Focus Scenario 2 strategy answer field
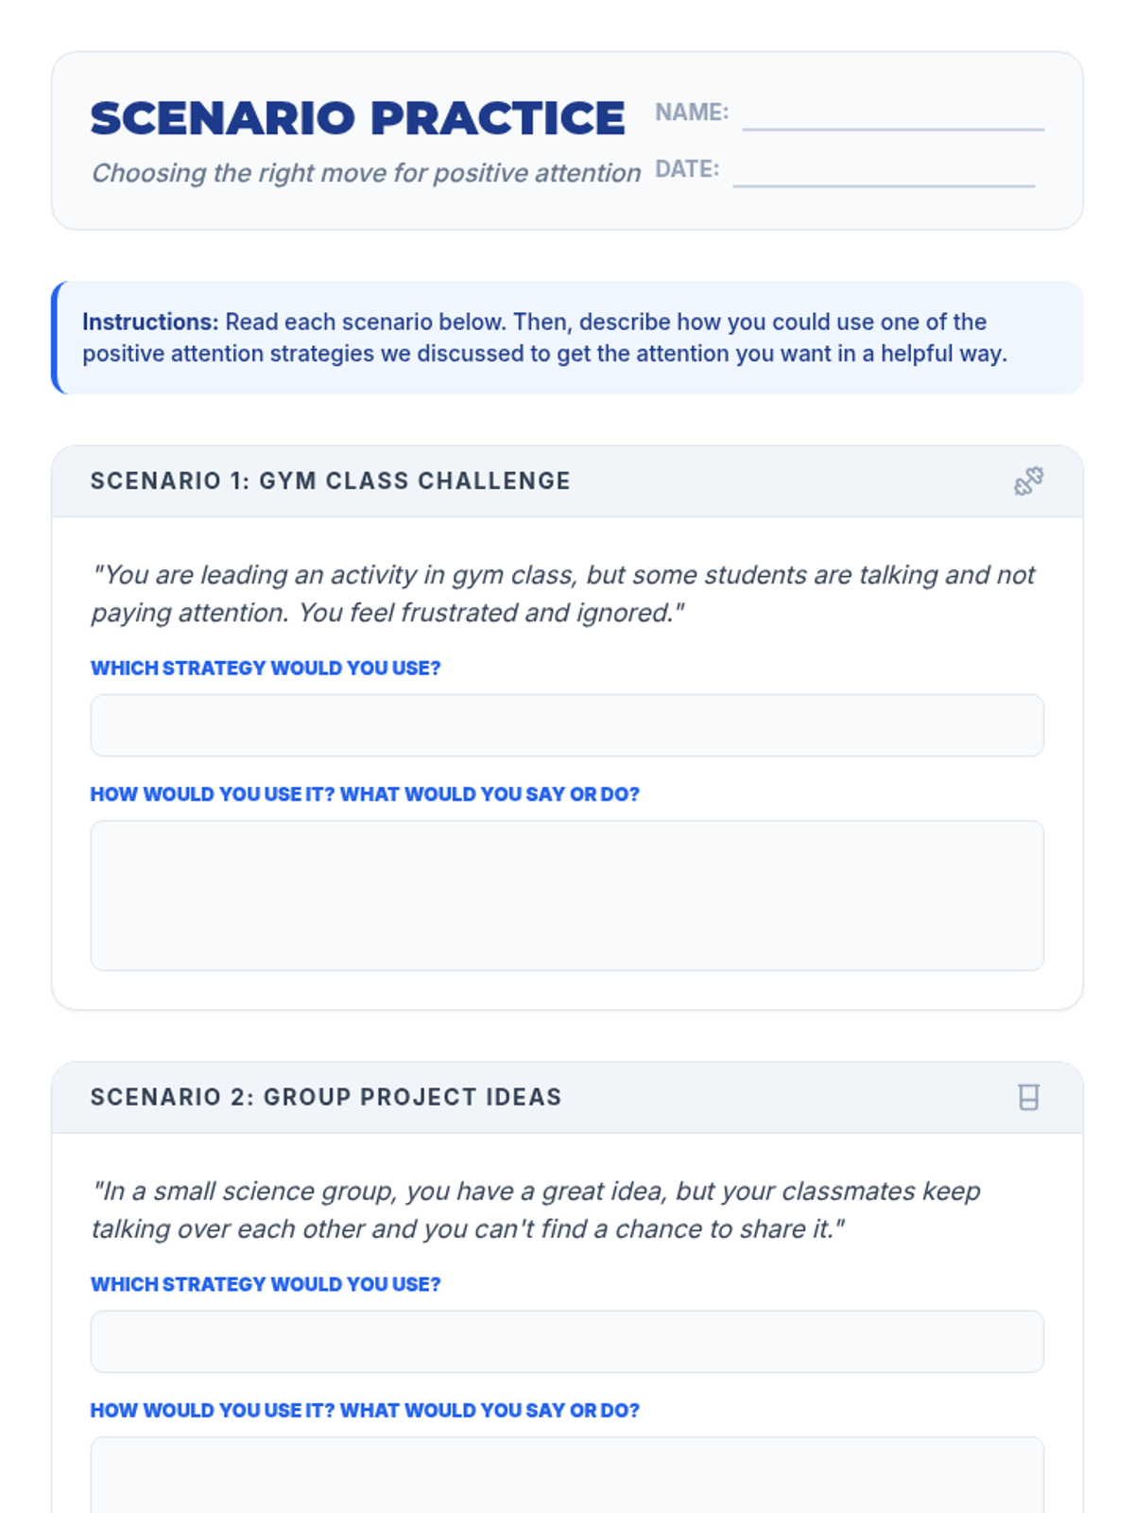1134x1513 pixels. pyautogui.click(x=567, y=1341)
